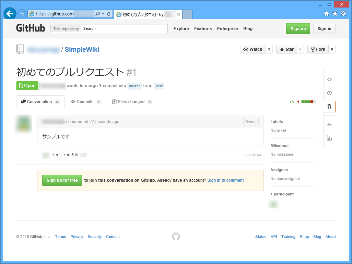Open the fork count next to Fork
The image size is (352, 264).
332,49
